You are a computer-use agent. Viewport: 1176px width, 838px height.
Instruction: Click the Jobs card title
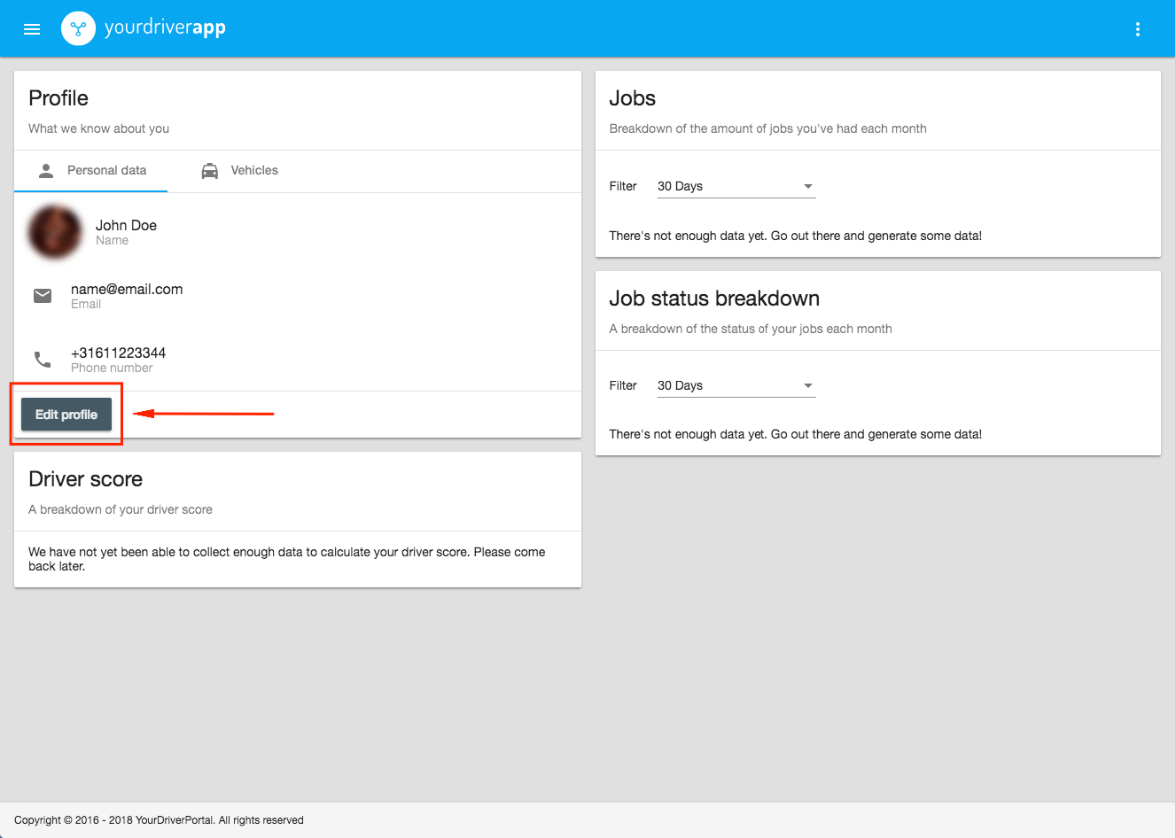632,97
